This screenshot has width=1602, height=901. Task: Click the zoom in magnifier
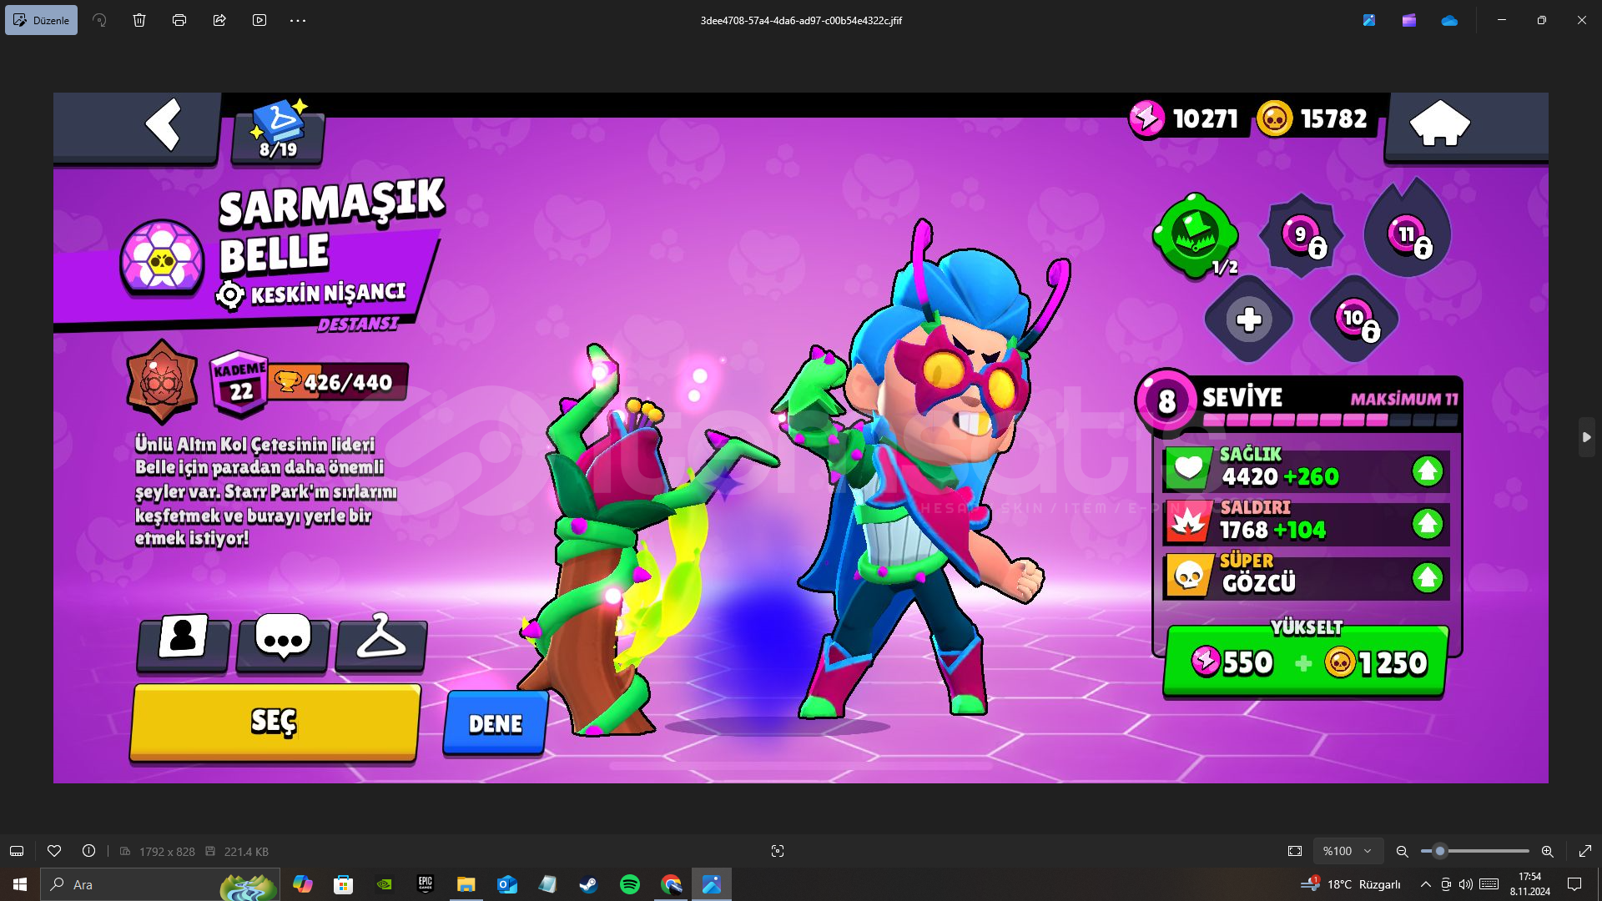(x=1547, y=851)
